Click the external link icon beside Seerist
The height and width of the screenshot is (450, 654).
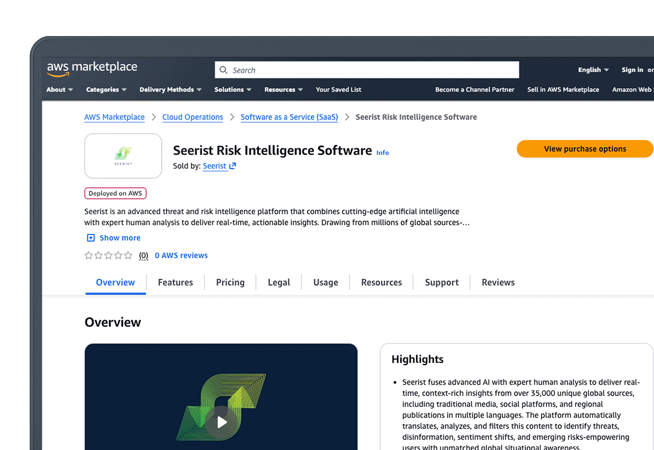[233, 166]
